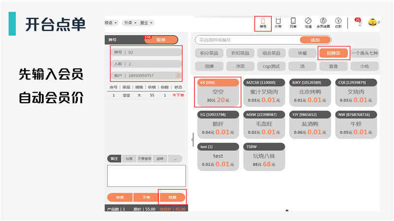Click the orange 添加 add button
Screen dimensions: 394x221
tap(315, 40)
